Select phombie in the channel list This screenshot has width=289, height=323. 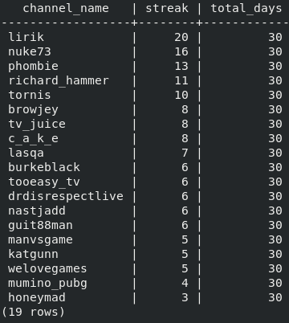coord(33,67)
